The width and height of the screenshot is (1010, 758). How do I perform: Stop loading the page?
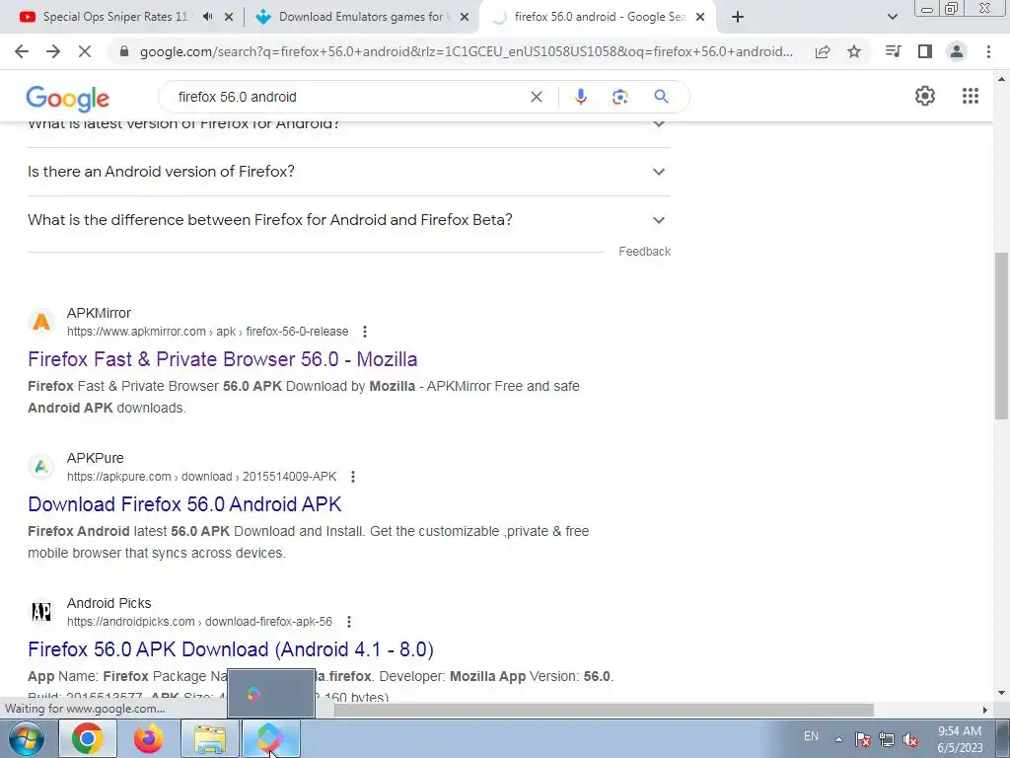tap(85, 51)
